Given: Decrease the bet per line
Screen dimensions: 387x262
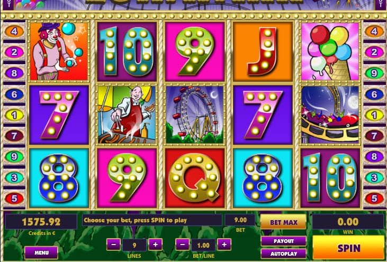Looking at the screenshot, I should point(183,244).
